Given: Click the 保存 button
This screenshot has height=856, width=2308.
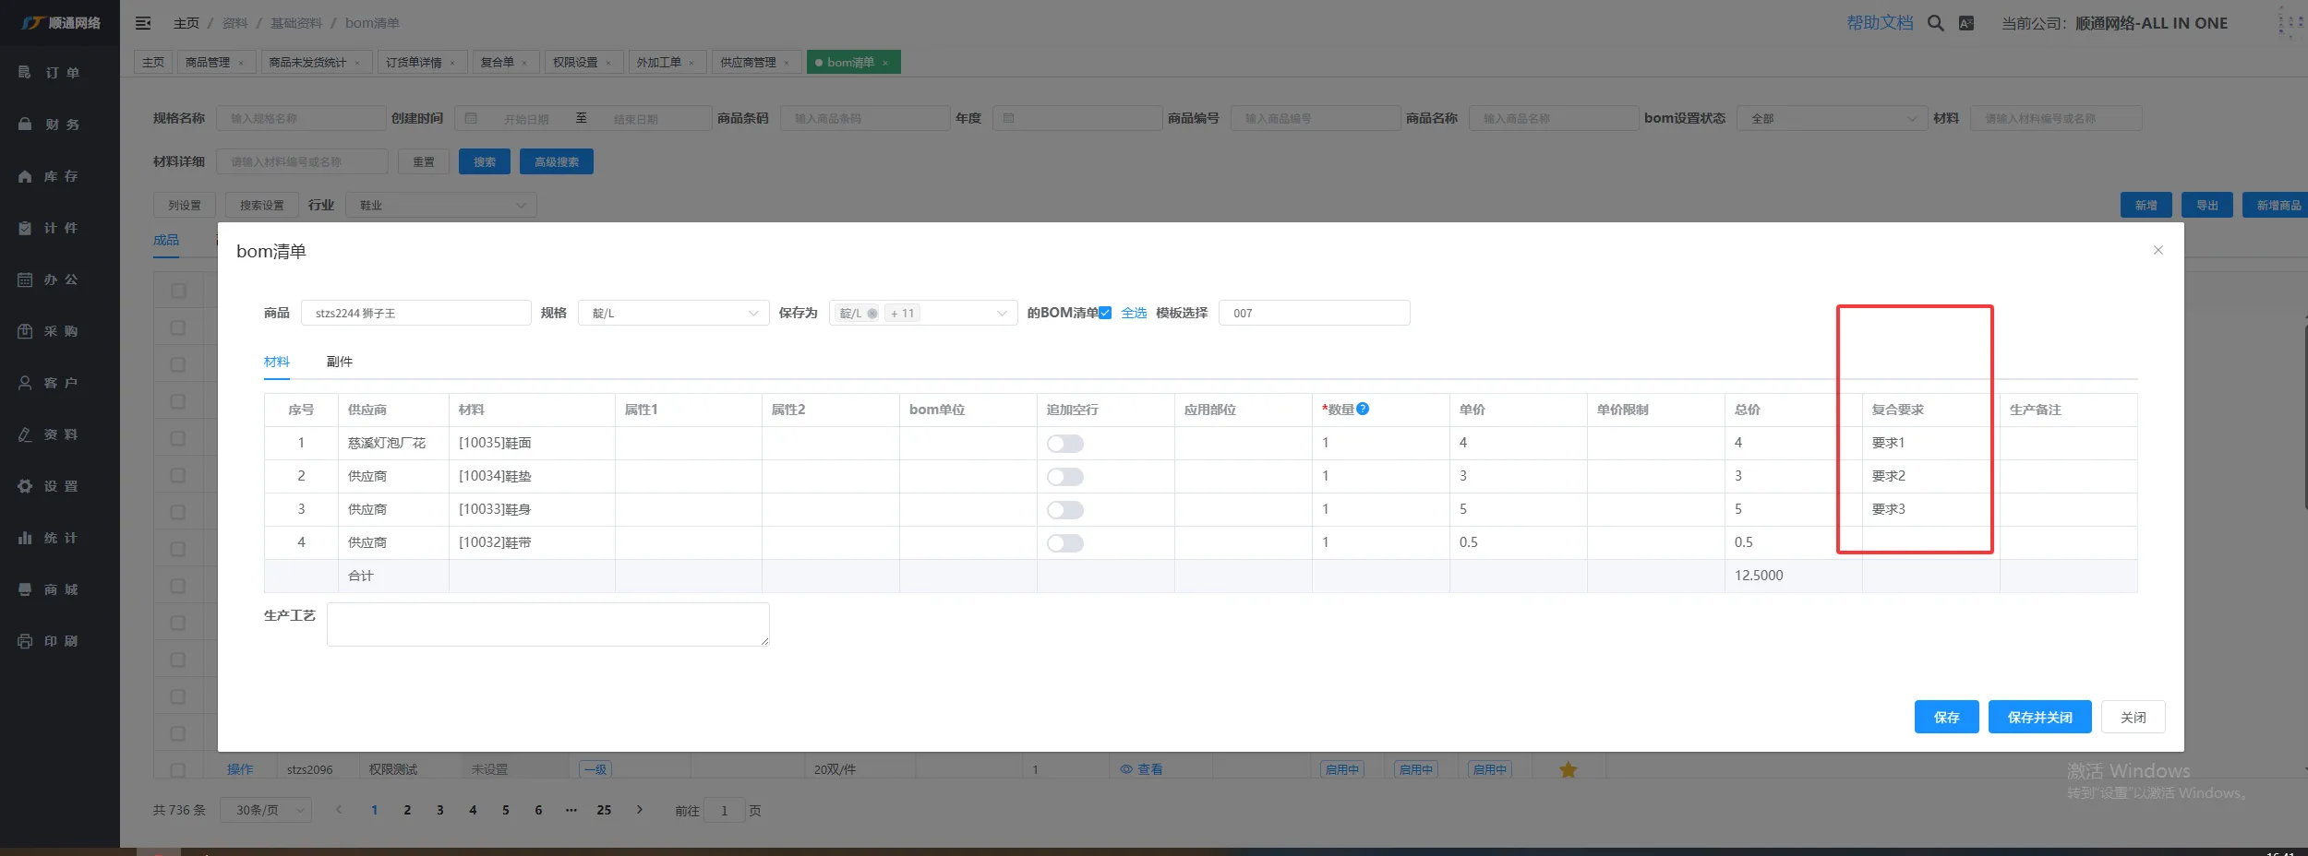Looking at the screenshot, I should point(1947,717).
